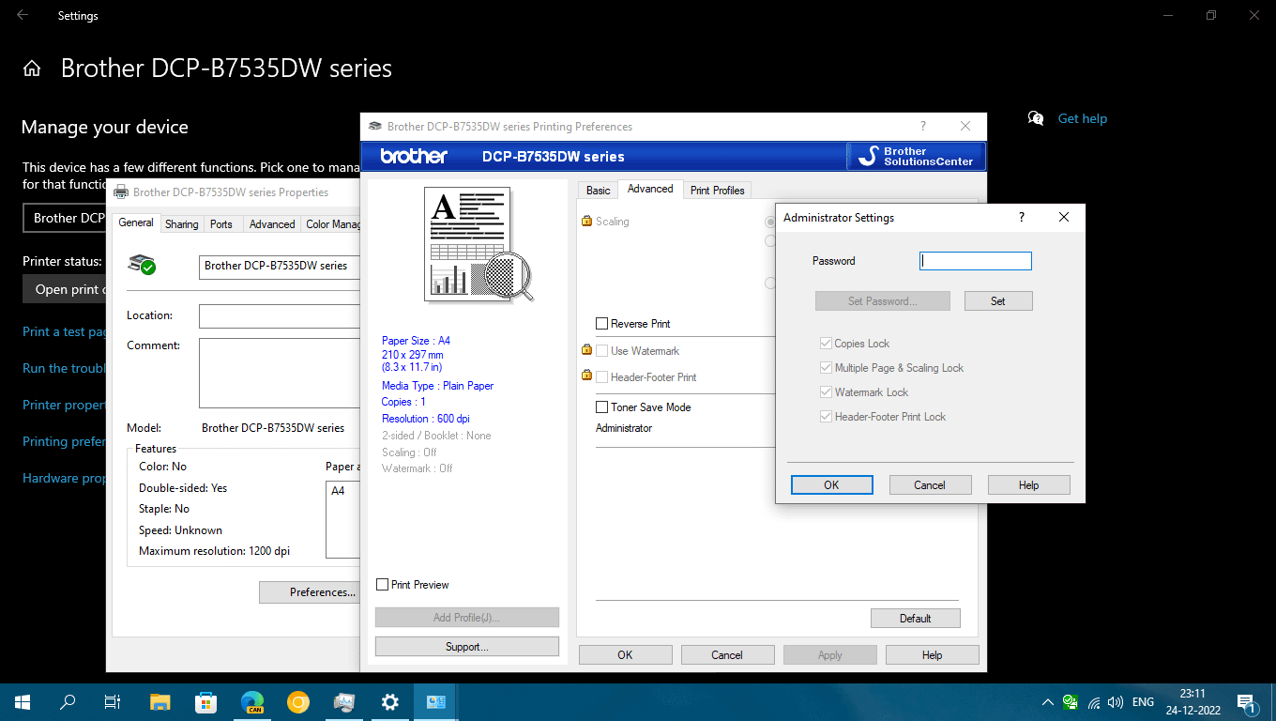Click the Get help chat icon
Screen dimensions: 1276x721
1036,118
